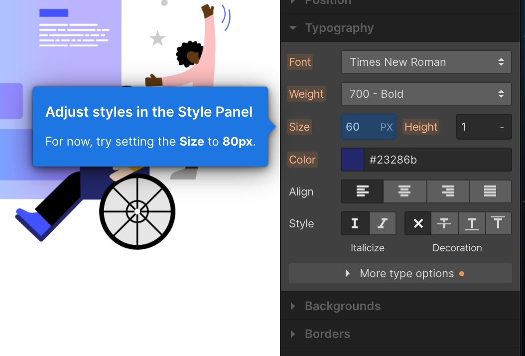This screenshot has width=525, height=356.
Task: Expand the Borders section
Action: [x=327, y=334]
